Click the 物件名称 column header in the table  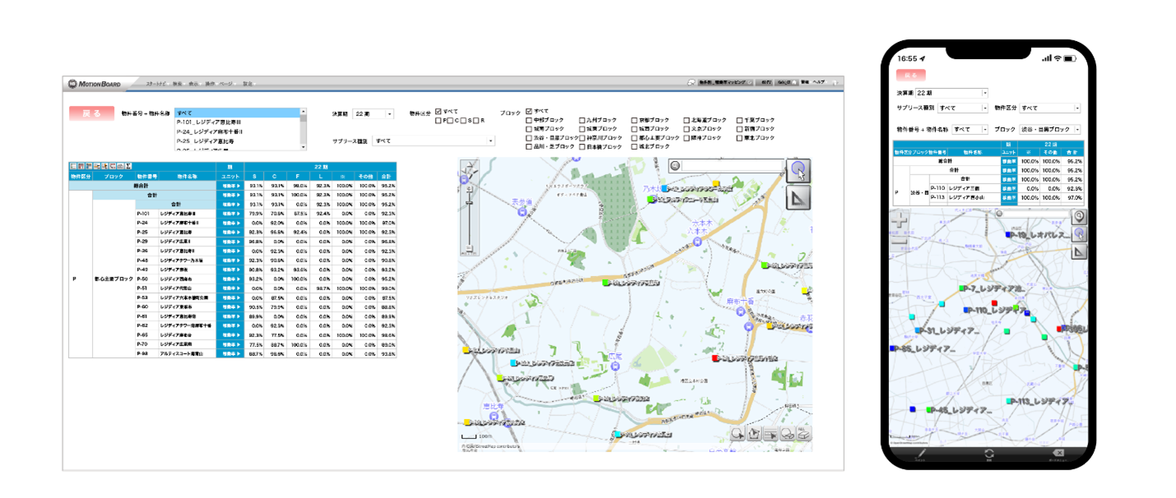187,177
